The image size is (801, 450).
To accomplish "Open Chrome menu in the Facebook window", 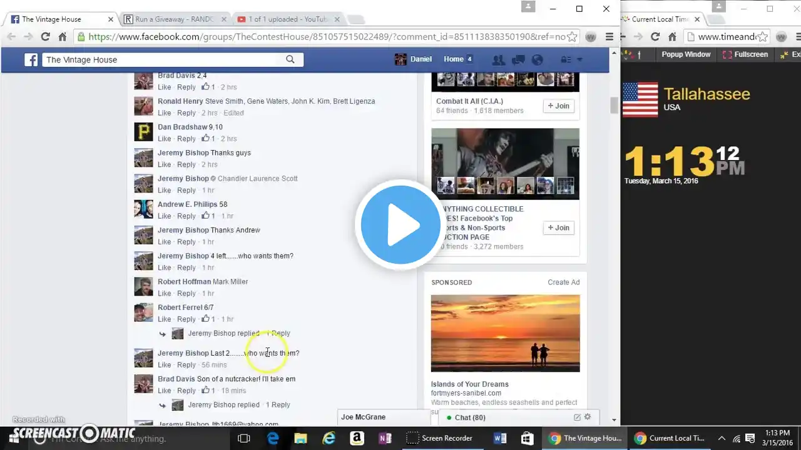I will pos(609,37).
